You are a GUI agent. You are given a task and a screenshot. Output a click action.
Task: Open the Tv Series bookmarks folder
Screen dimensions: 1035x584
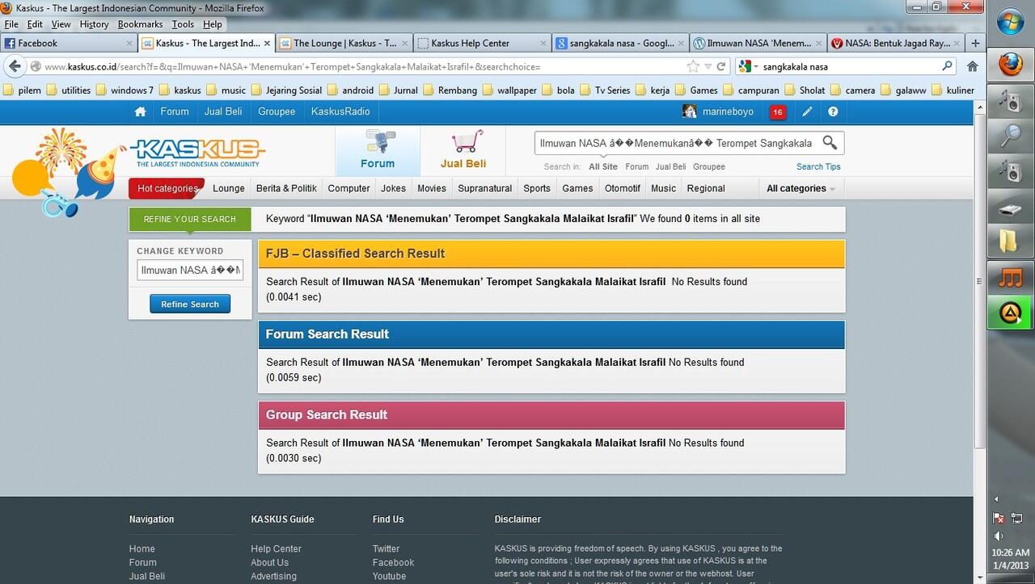[605, 90]
